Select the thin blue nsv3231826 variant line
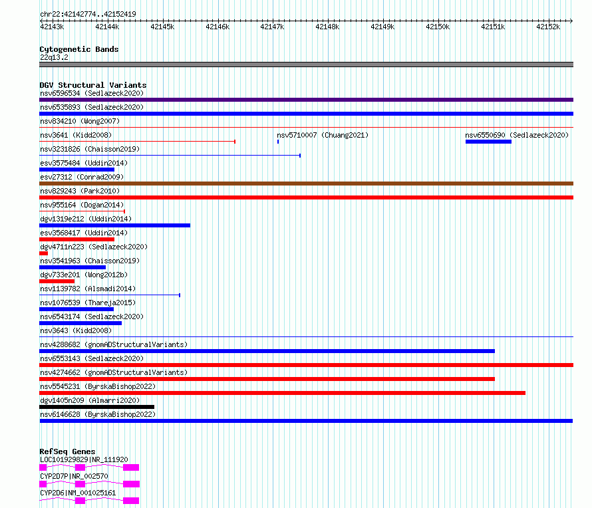 tap(170, 155)
